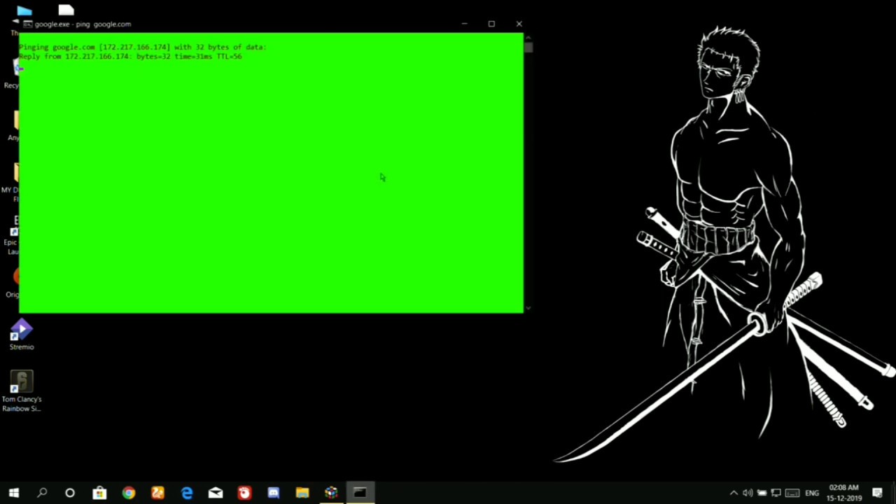Minimize the google.exe ping window
The width and height of the screenshot is (896, 504).
[464, 24]
